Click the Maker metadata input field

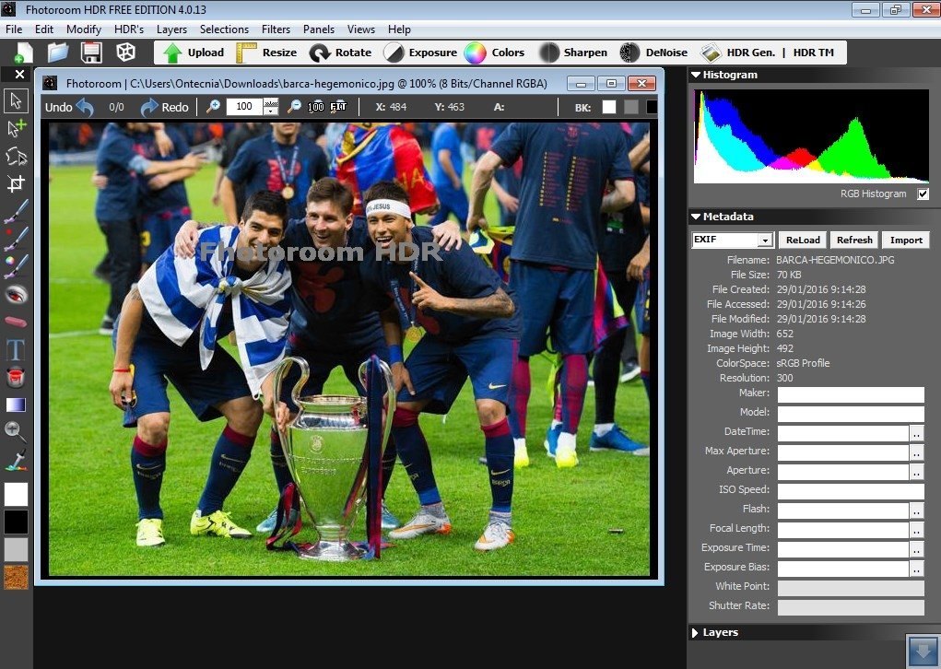pos(851,394)
